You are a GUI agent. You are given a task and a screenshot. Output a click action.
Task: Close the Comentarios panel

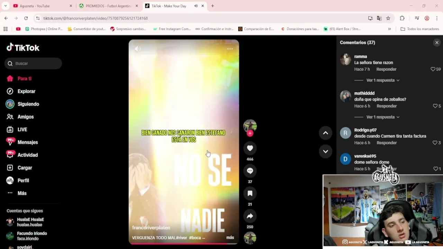tap(437, 43)
